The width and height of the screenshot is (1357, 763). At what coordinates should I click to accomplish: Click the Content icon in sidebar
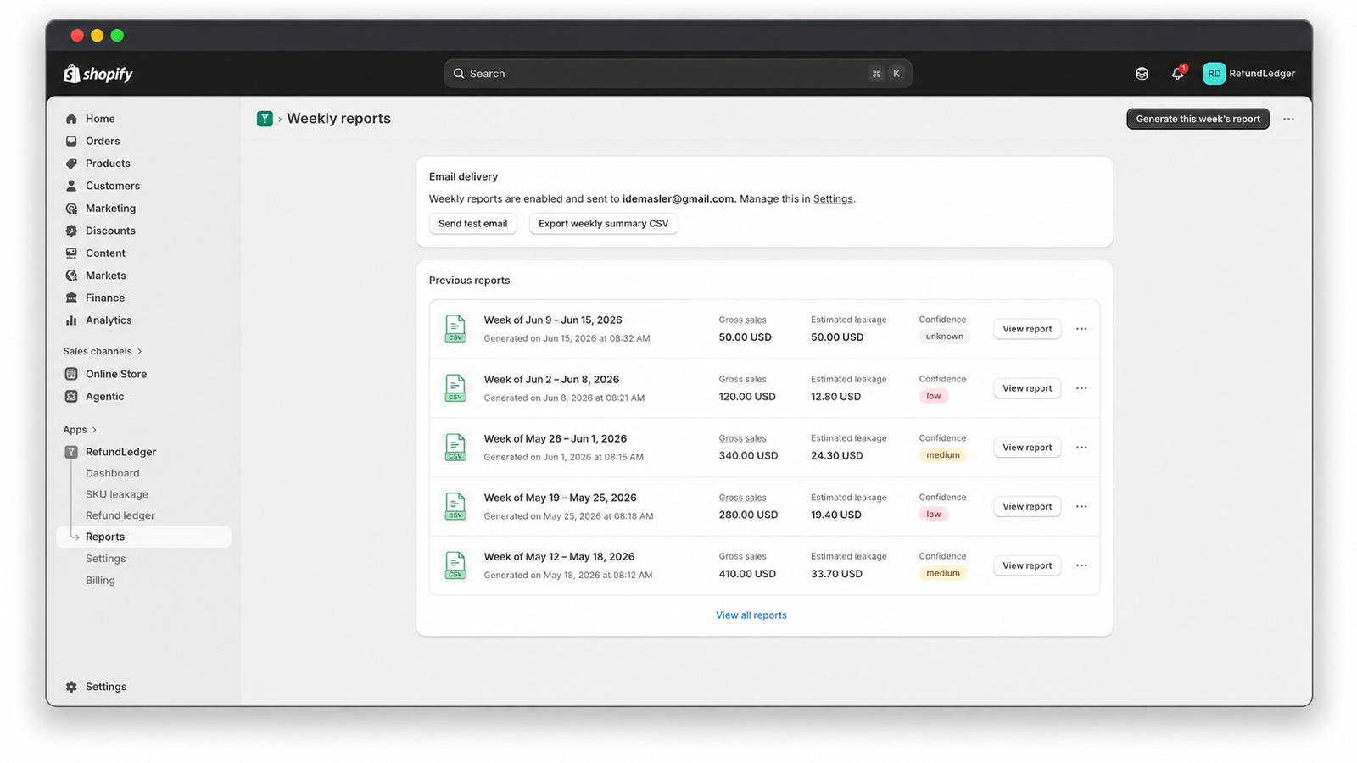point(71,253)
